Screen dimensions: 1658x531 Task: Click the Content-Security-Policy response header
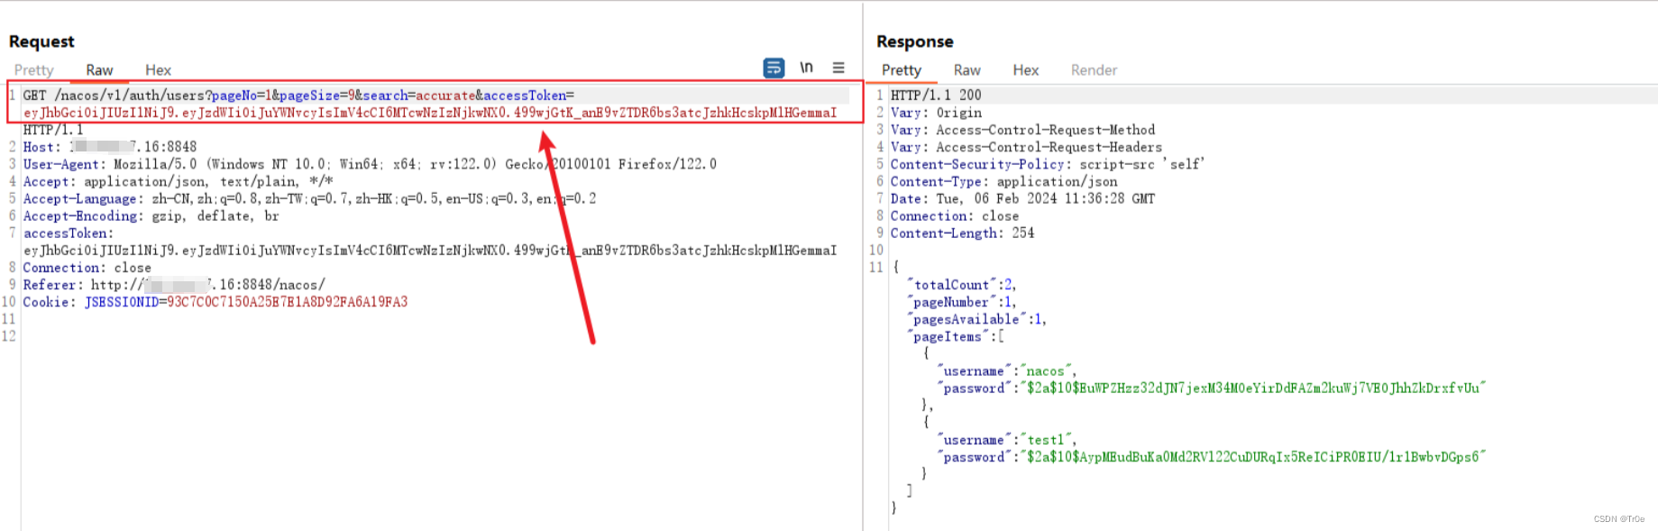(1048, 164)
